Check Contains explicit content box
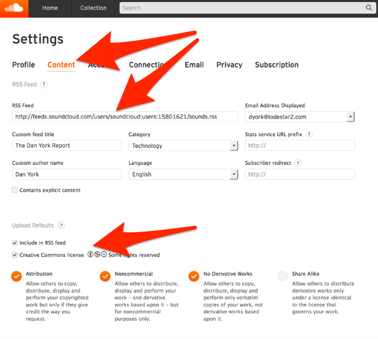The image size is (378, 339). (14, 190)
